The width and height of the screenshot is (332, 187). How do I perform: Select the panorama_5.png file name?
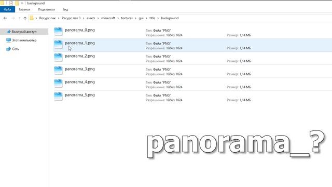(x=79, y=95)
